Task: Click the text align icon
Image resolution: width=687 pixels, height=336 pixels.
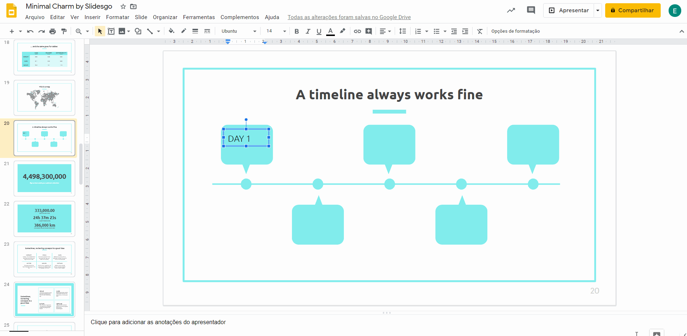Action: coord(383,31)
